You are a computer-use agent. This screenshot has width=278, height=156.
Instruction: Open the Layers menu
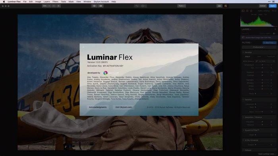point(46,2)
